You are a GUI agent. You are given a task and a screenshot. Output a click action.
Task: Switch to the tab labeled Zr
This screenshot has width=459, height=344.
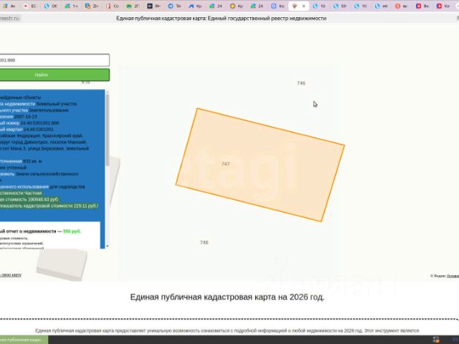click(92, 6)
